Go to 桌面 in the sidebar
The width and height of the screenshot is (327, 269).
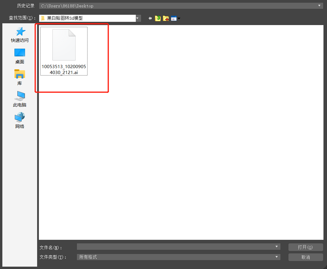click(x=20, y=56)
